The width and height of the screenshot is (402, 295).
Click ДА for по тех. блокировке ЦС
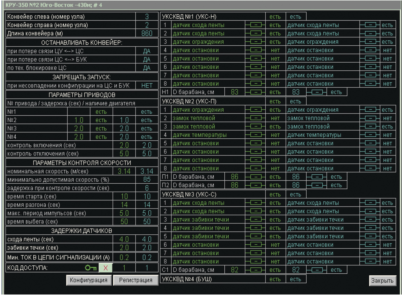click(147, 68)
